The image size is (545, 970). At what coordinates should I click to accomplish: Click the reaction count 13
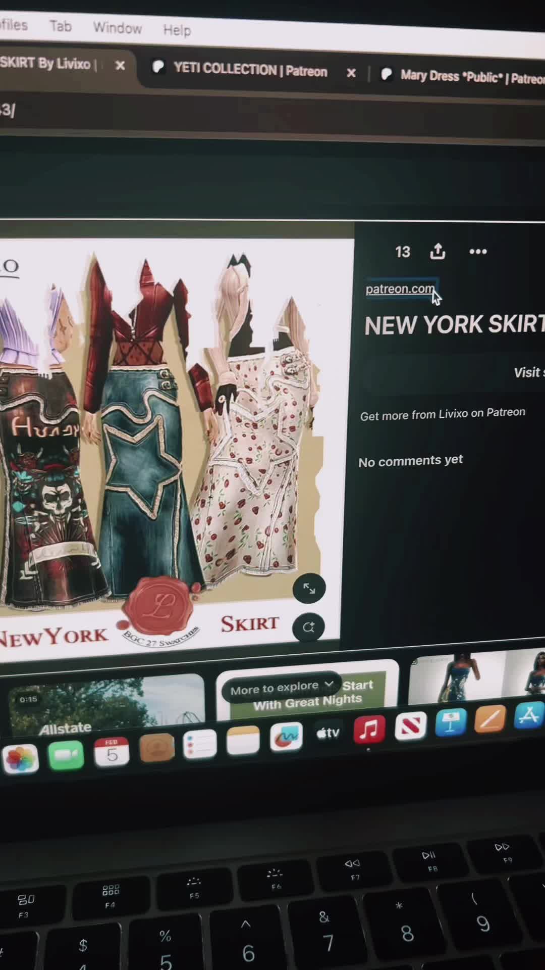403,252
